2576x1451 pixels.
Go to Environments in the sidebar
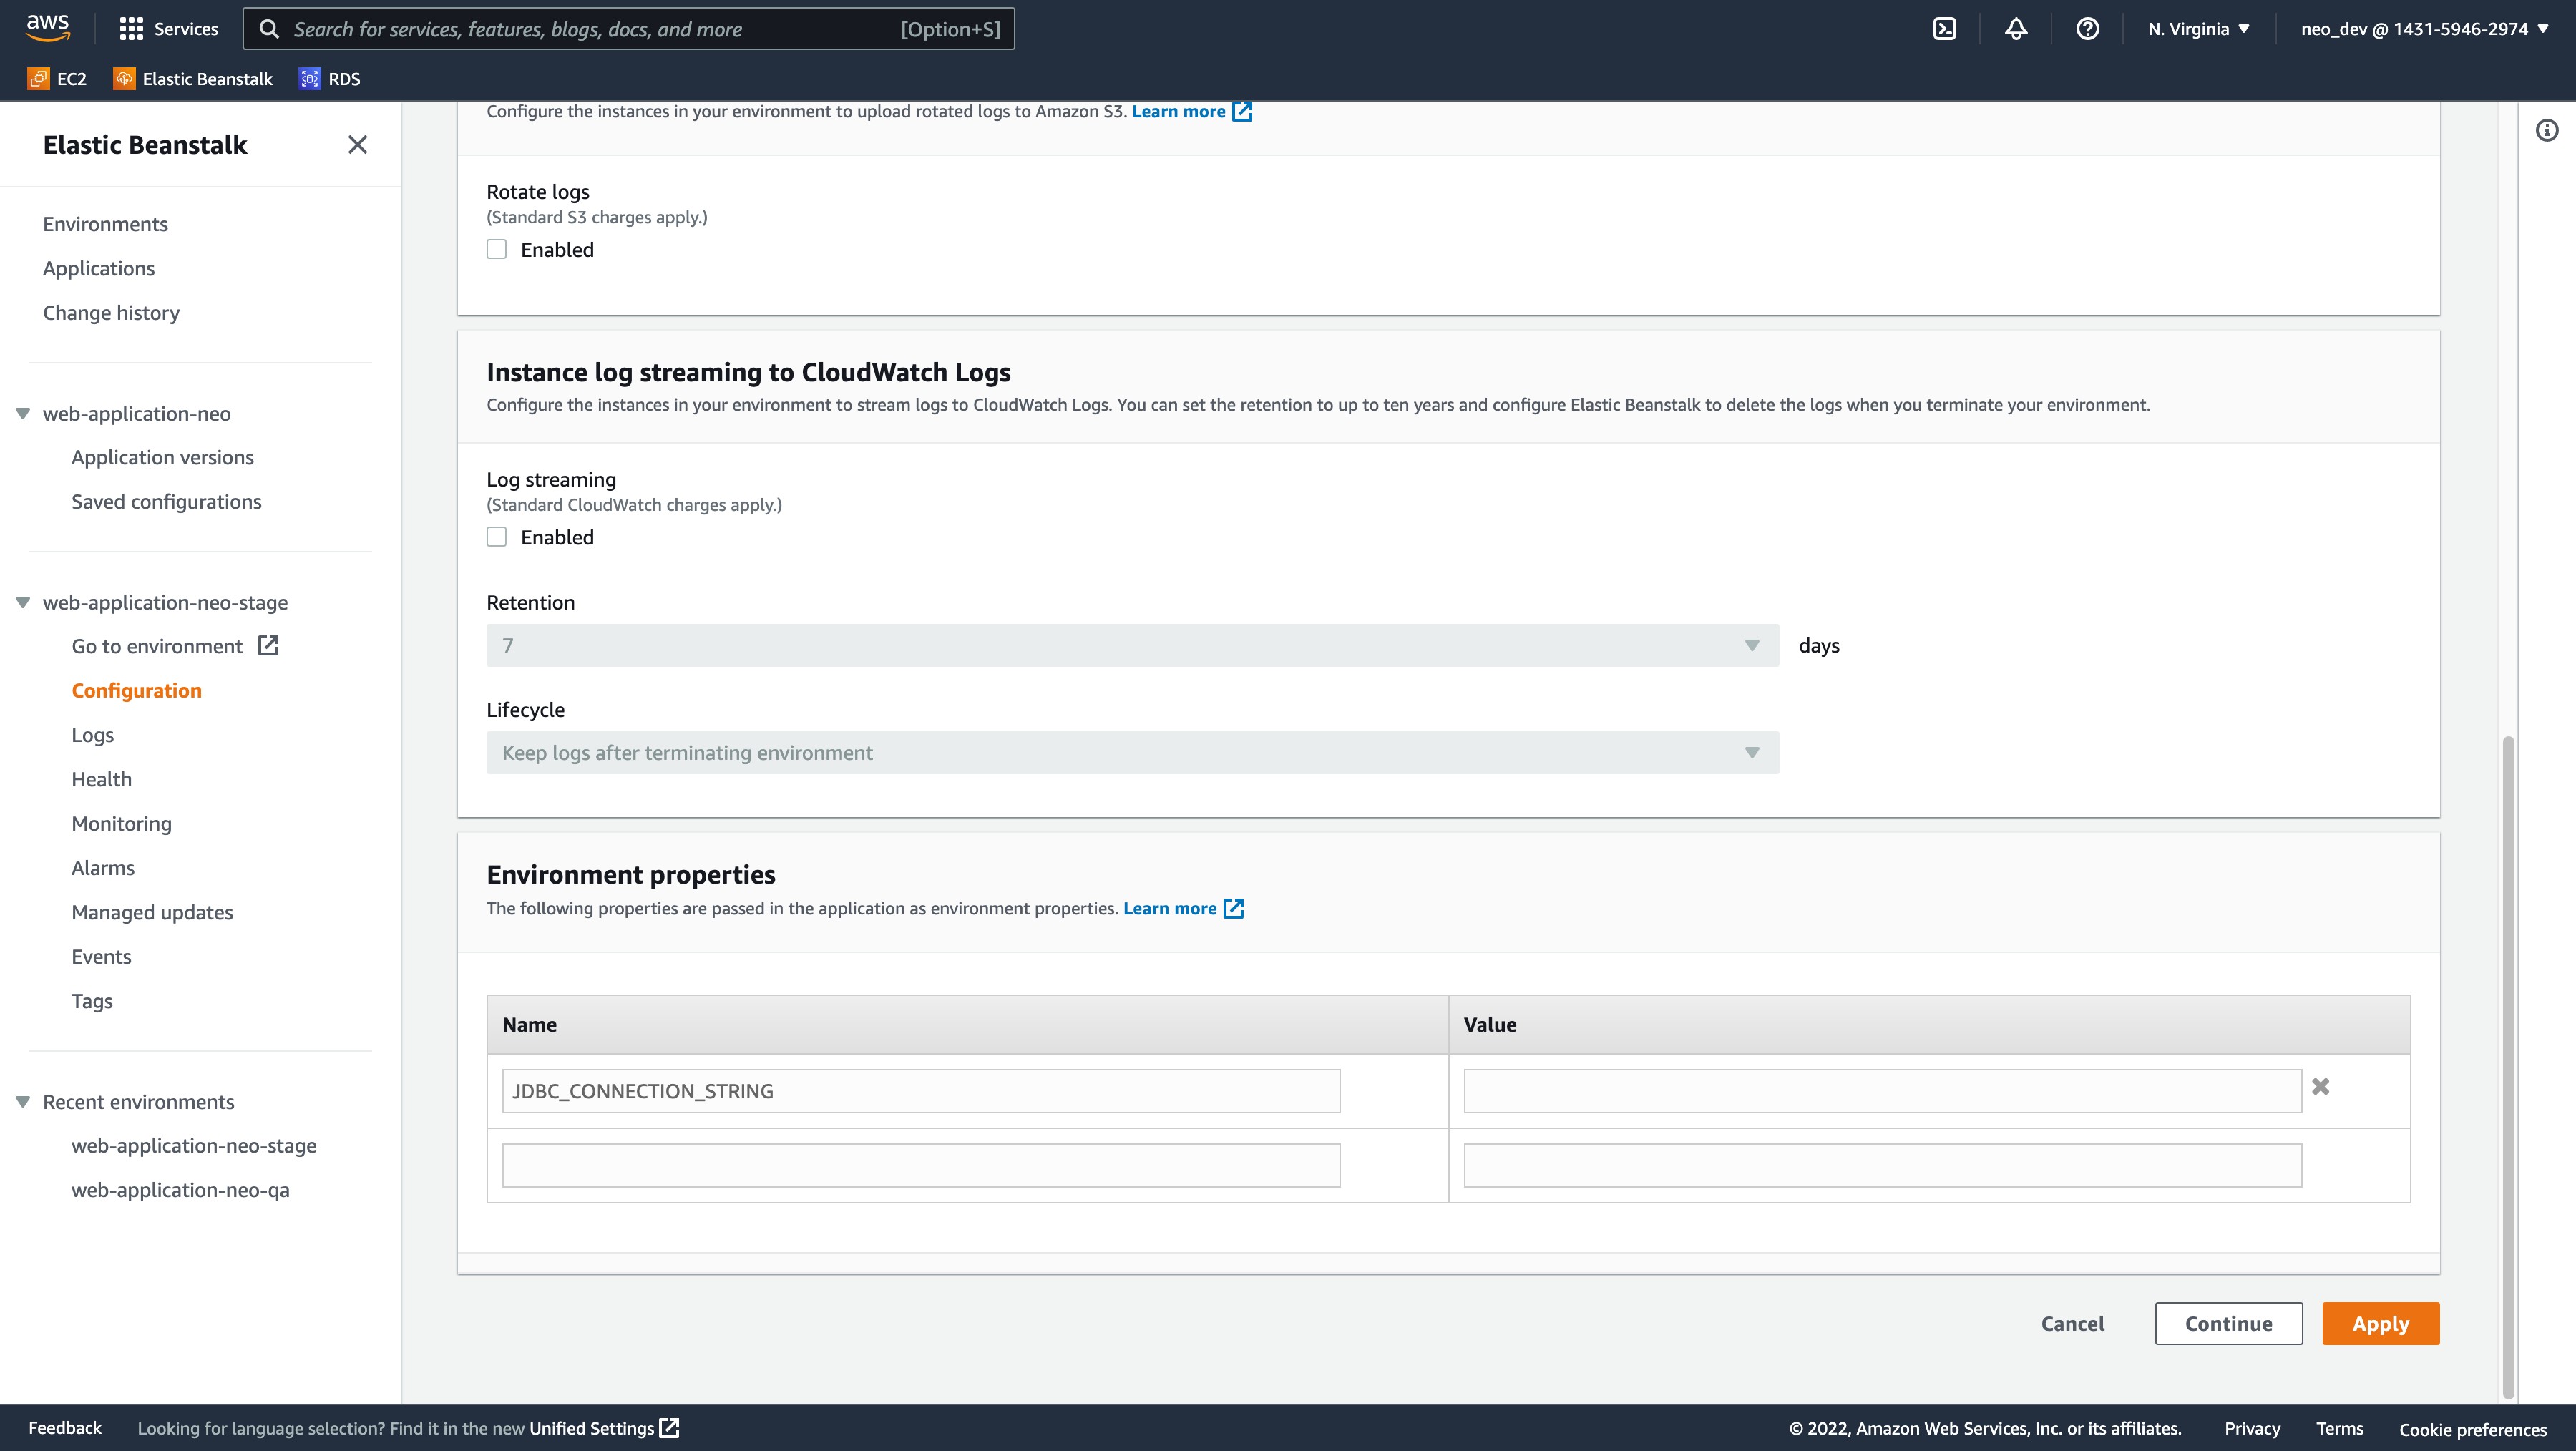[105, 224]
